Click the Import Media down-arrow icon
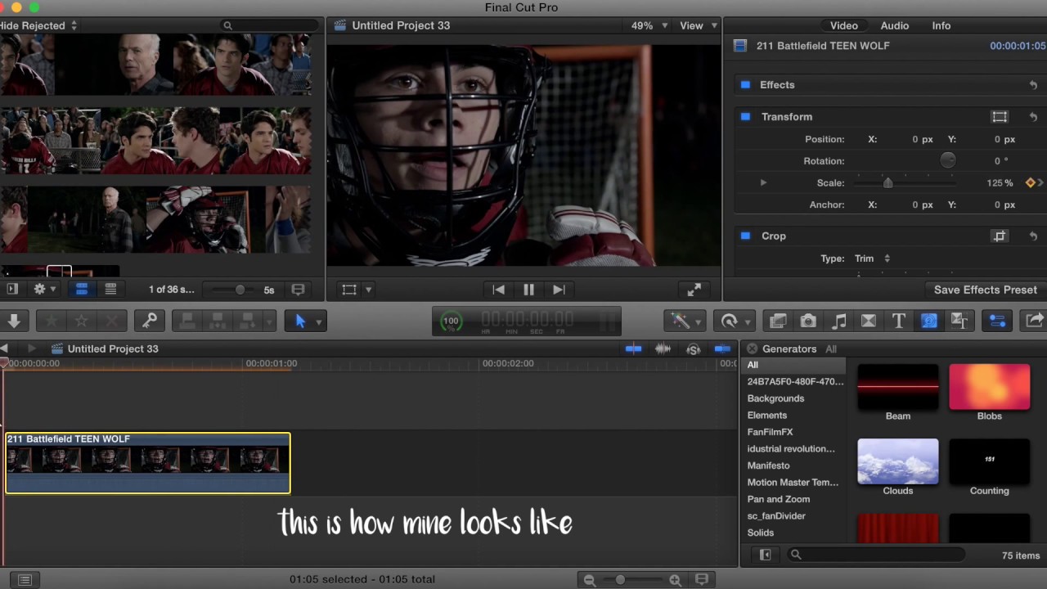 (14, 321)
